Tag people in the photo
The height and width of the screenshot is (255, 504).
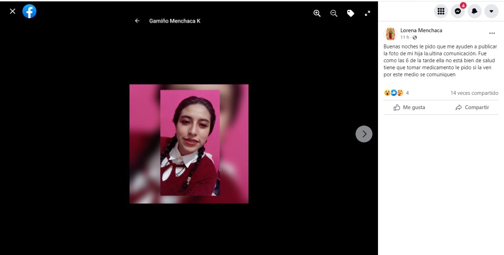[x=350, y=13]
